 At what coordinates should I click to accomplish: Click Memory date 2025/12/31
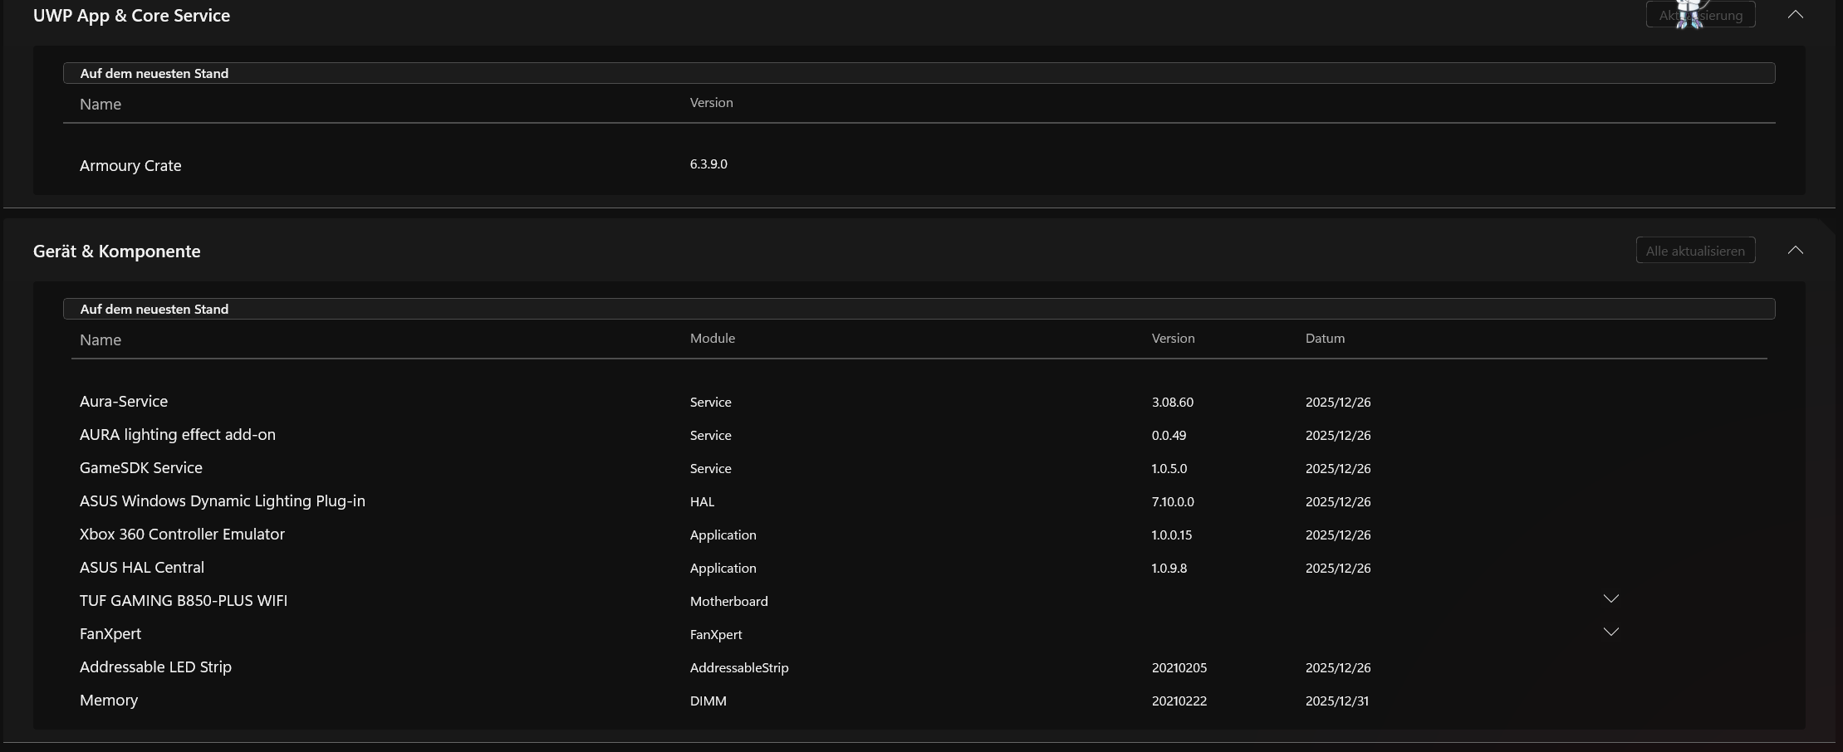coord(1337,701)
